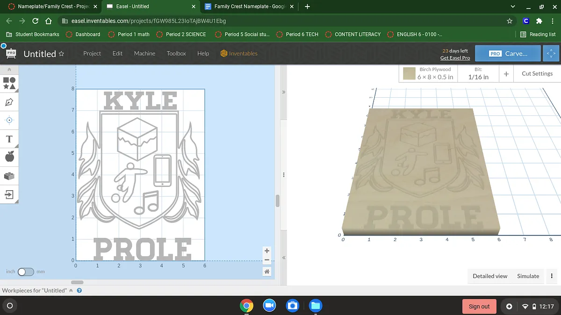
Task: Click the zoom in plus button
Action: pyautogui.click(x=267, y=251)
